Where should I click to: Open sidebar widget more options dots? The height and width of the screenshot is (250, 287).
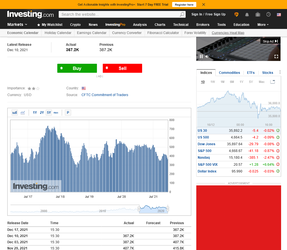[x=280, y=72]
